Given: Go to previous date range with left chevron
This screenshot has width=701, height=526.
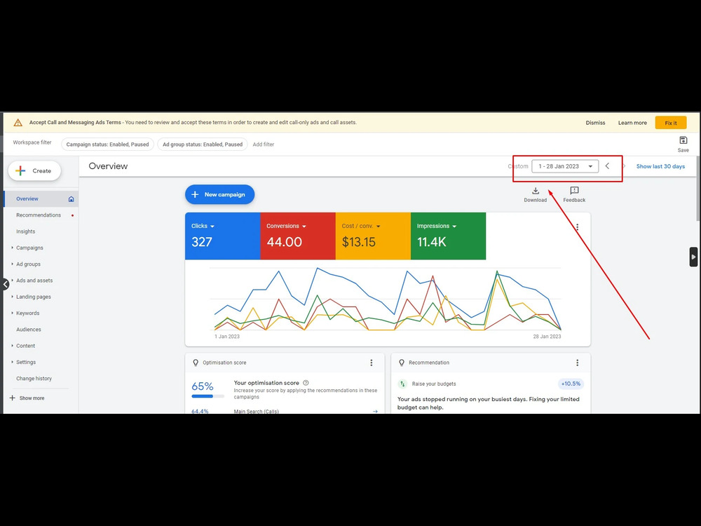Looking at the screenshot, I should coord(607,166).
